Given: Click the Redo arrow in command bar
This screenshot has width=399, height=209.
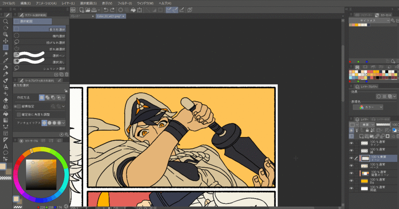Looking at the screenshot, I should pyautogui.click(x=112, y=10).
